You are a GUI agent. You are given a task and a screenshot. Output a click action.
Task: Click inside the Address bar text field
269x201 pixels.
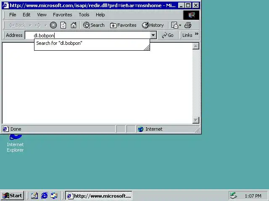point(88,35)
